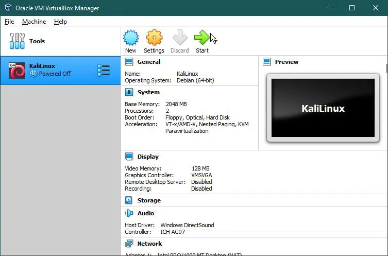Select the KaliLinux VM name in list
Viewport: 388px width, 256px height.
(x=42, y=66)
